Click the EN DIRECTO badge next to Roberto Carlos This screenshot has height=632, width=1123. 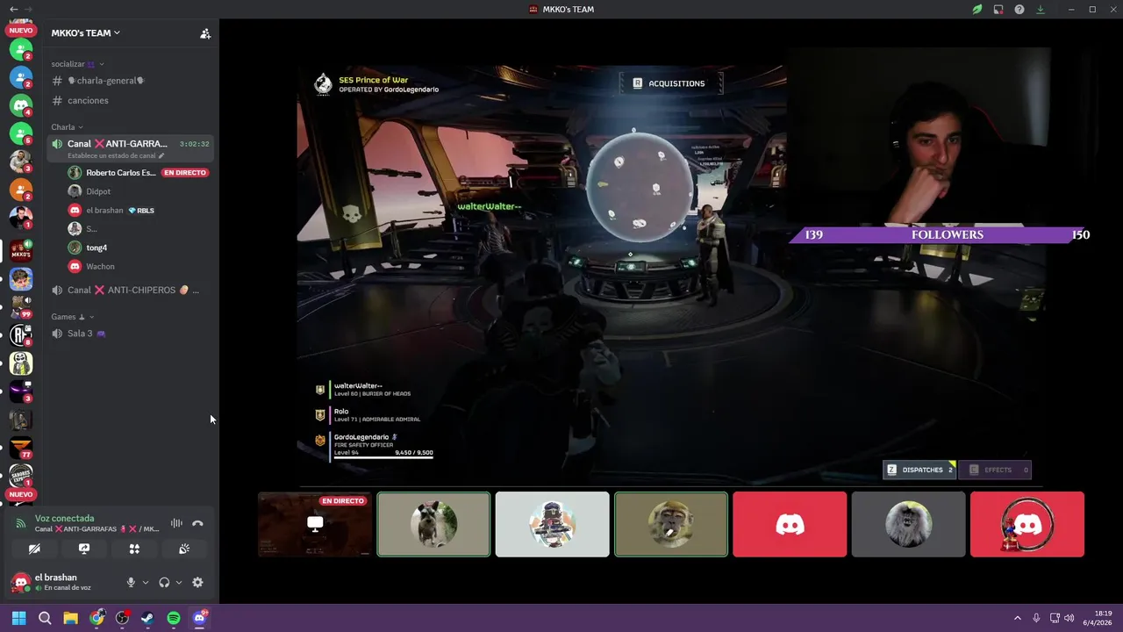185,173
